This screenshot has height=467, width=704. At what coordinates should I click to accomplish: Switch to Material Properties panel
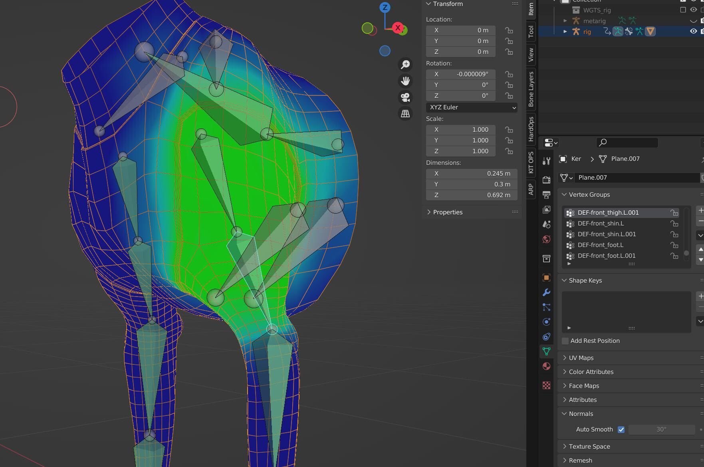[546, 366]
